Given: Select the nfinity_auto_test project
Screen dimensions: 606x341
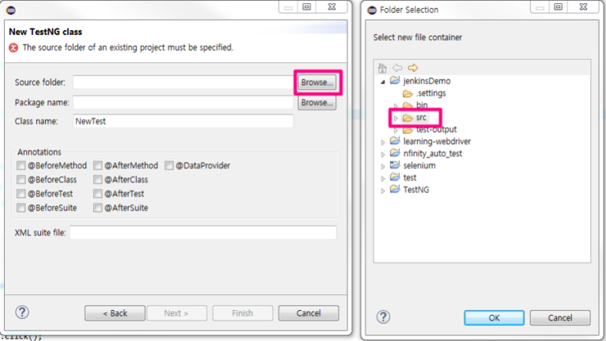Looking at the screenshot, I should (x=426, y=153).
